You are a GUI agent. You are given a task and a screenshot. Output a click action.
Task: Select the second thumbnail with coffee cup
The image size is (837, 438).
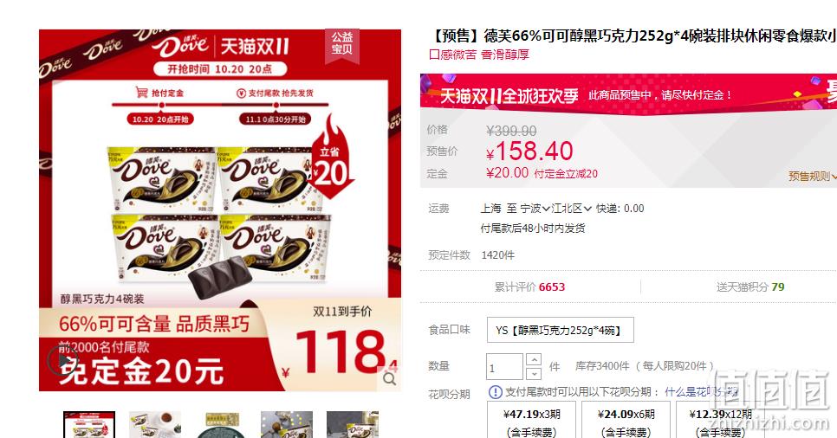tap(155, 425)
